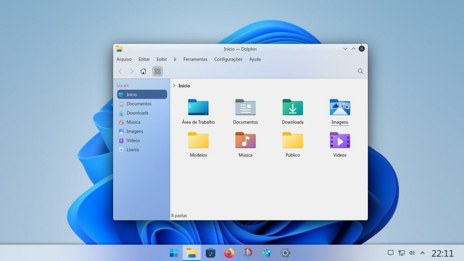Launch the software store from the taskbar
The width and height of the screenshot is (464, 261).
click(x=211, y=253)
